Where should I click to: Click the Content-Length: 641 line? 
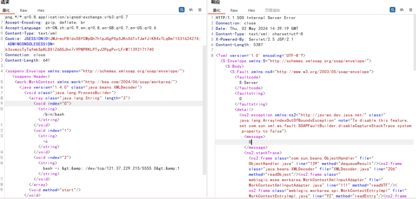(x=27, y=60)
